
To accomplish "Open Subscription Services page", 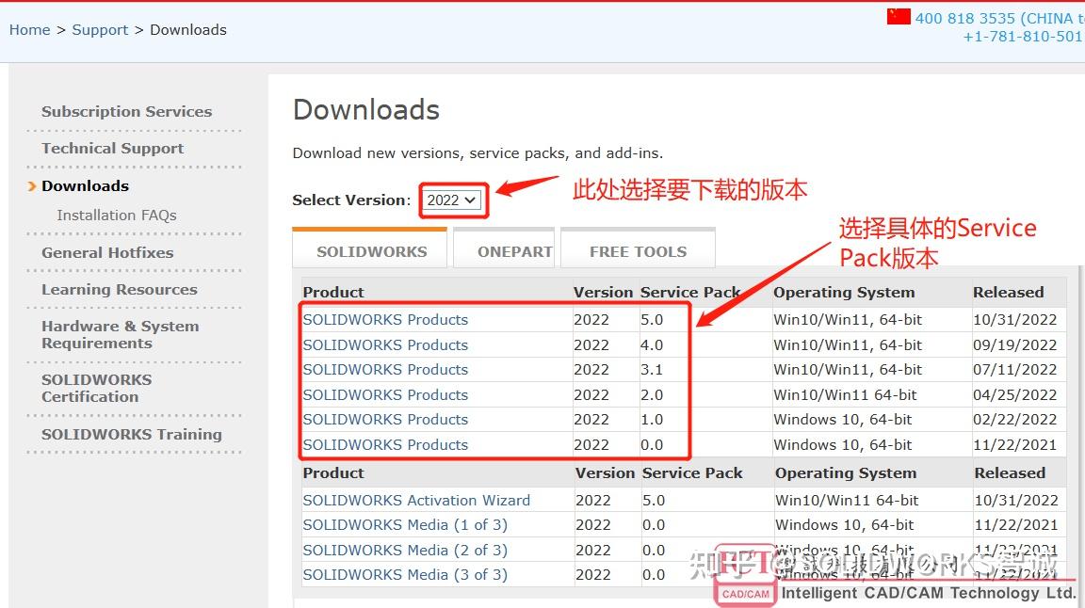I will (126, 111).
